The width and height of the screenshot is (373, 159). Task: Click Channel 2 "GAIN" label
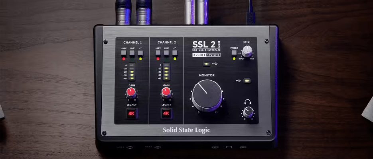point(166,85)
